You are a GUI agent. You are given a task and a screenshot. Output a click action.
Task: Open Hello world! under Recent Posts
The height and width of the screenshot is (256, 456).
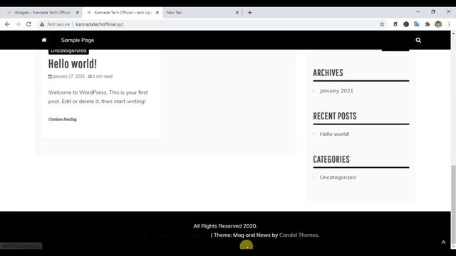point(334,134)
